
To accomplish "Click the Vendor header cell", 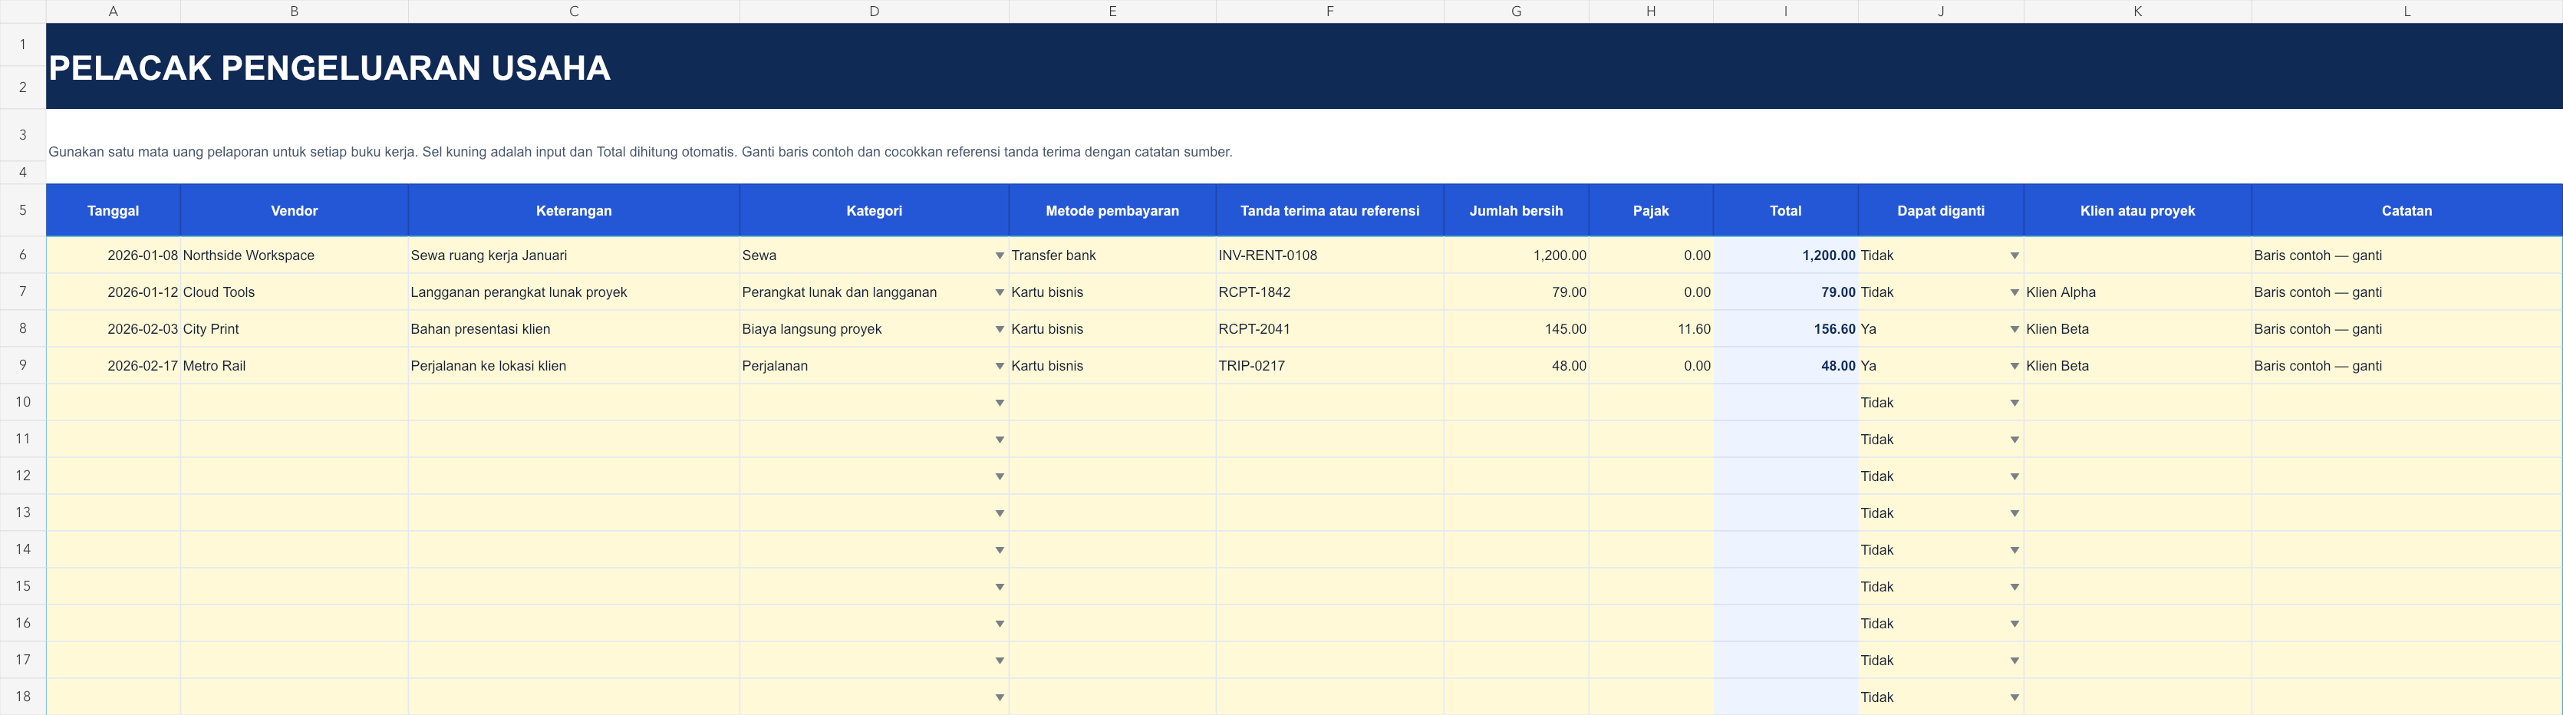I will (295, 210).
